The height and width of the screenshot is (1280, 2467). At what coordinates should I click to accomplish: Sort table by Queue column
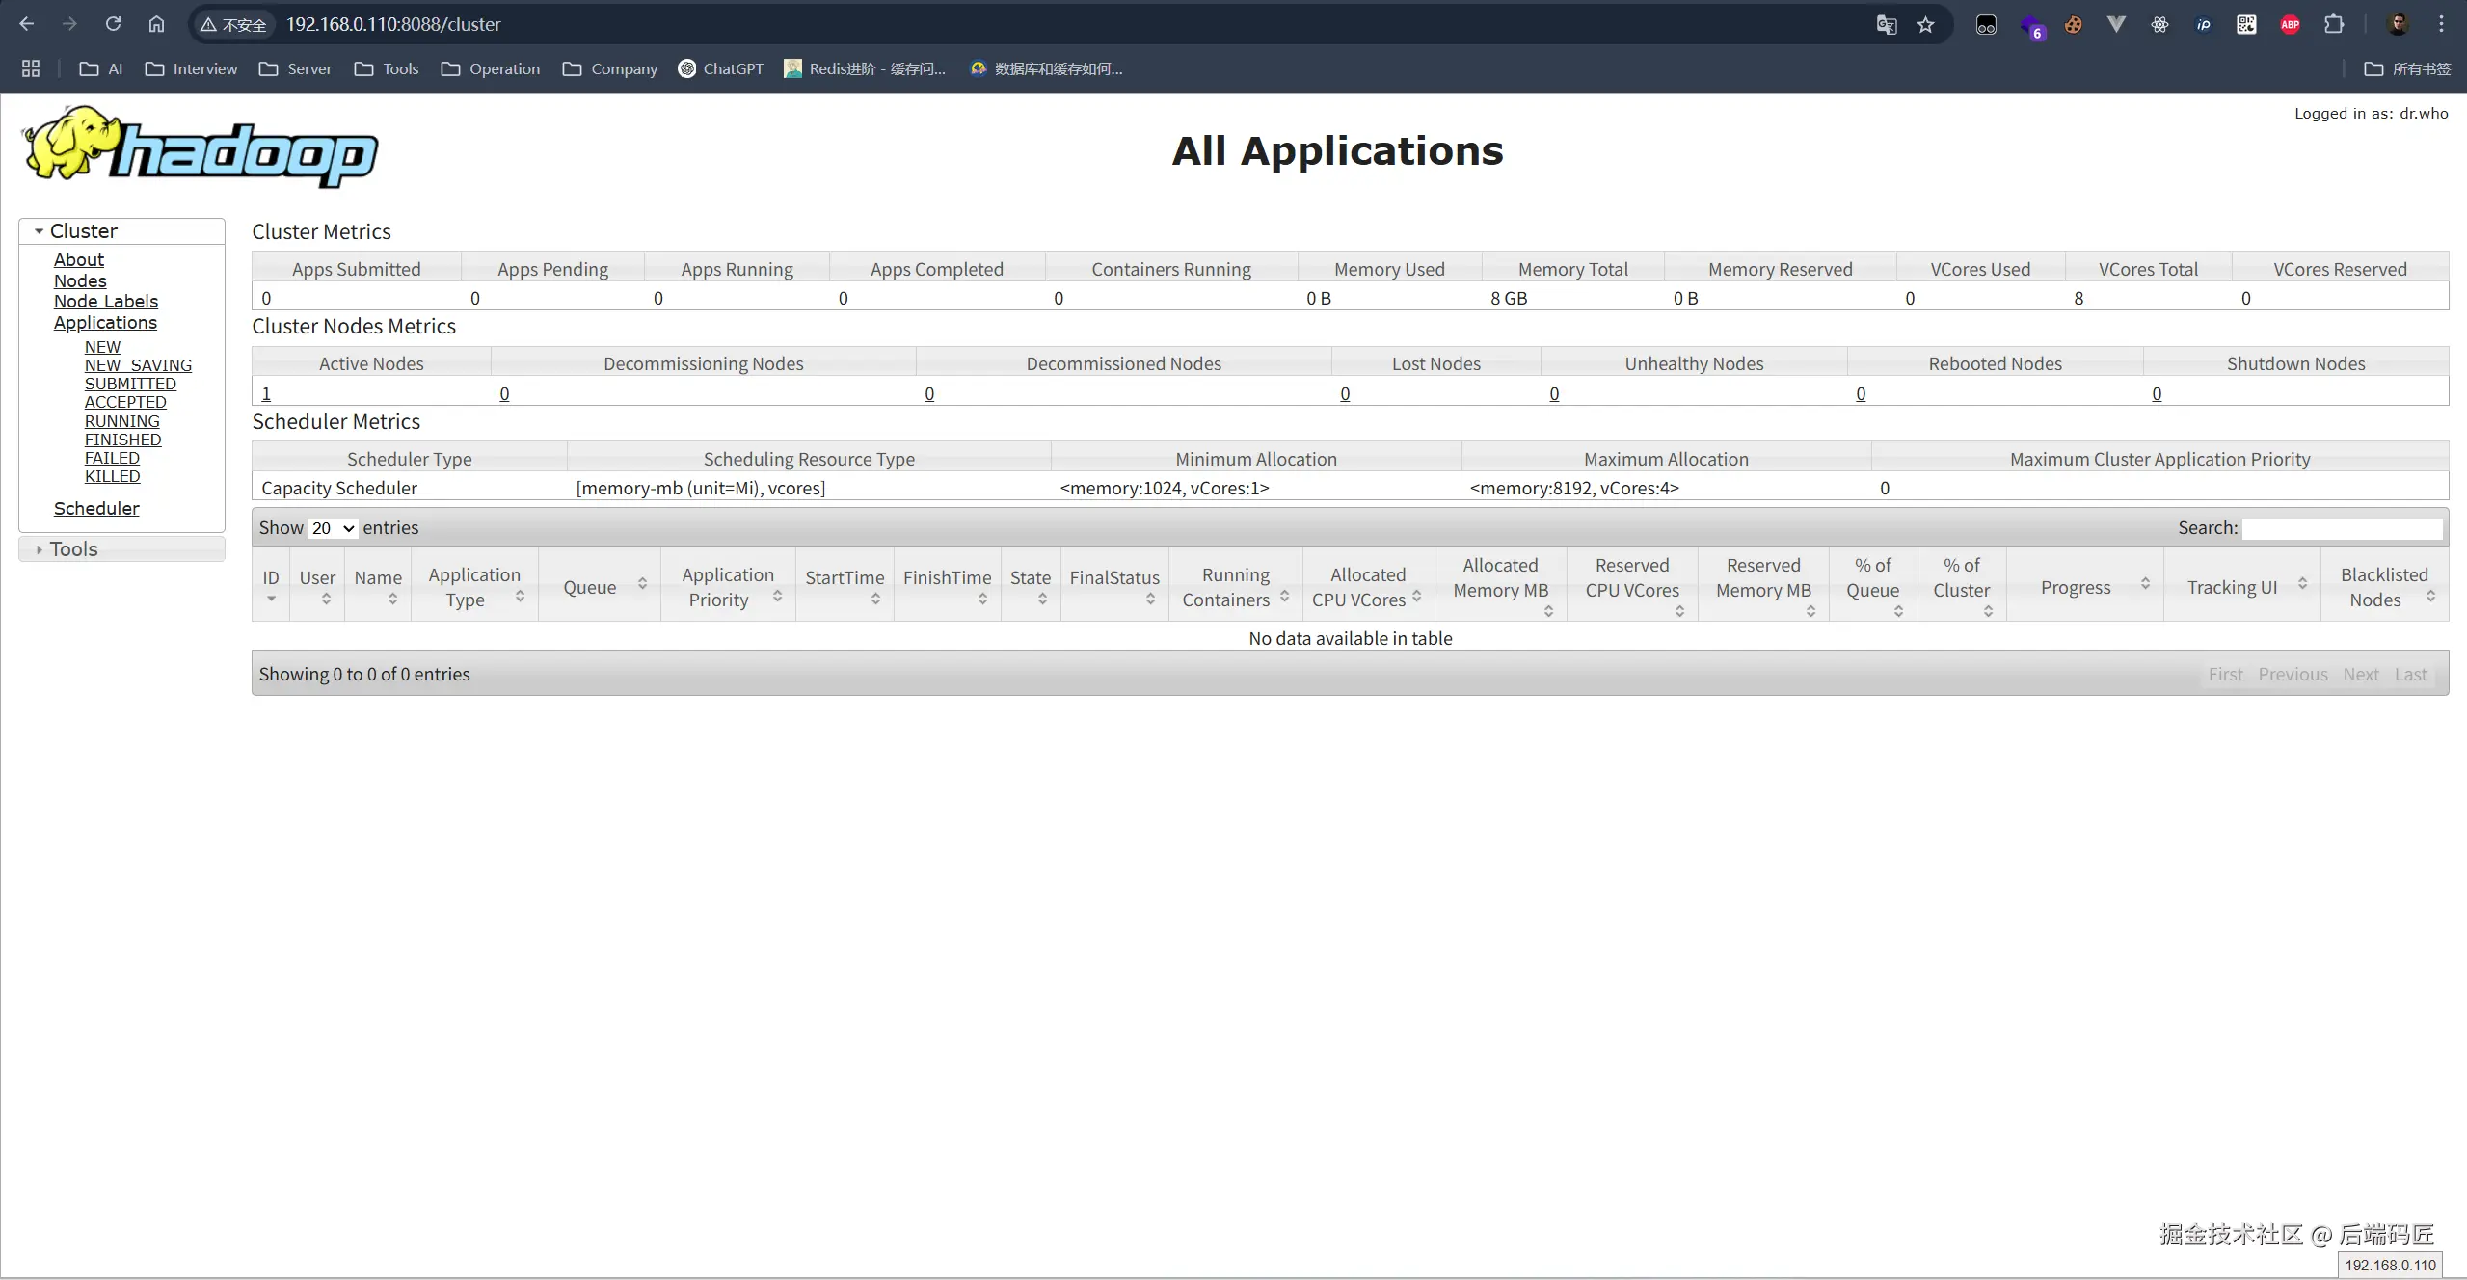point(600,586)
